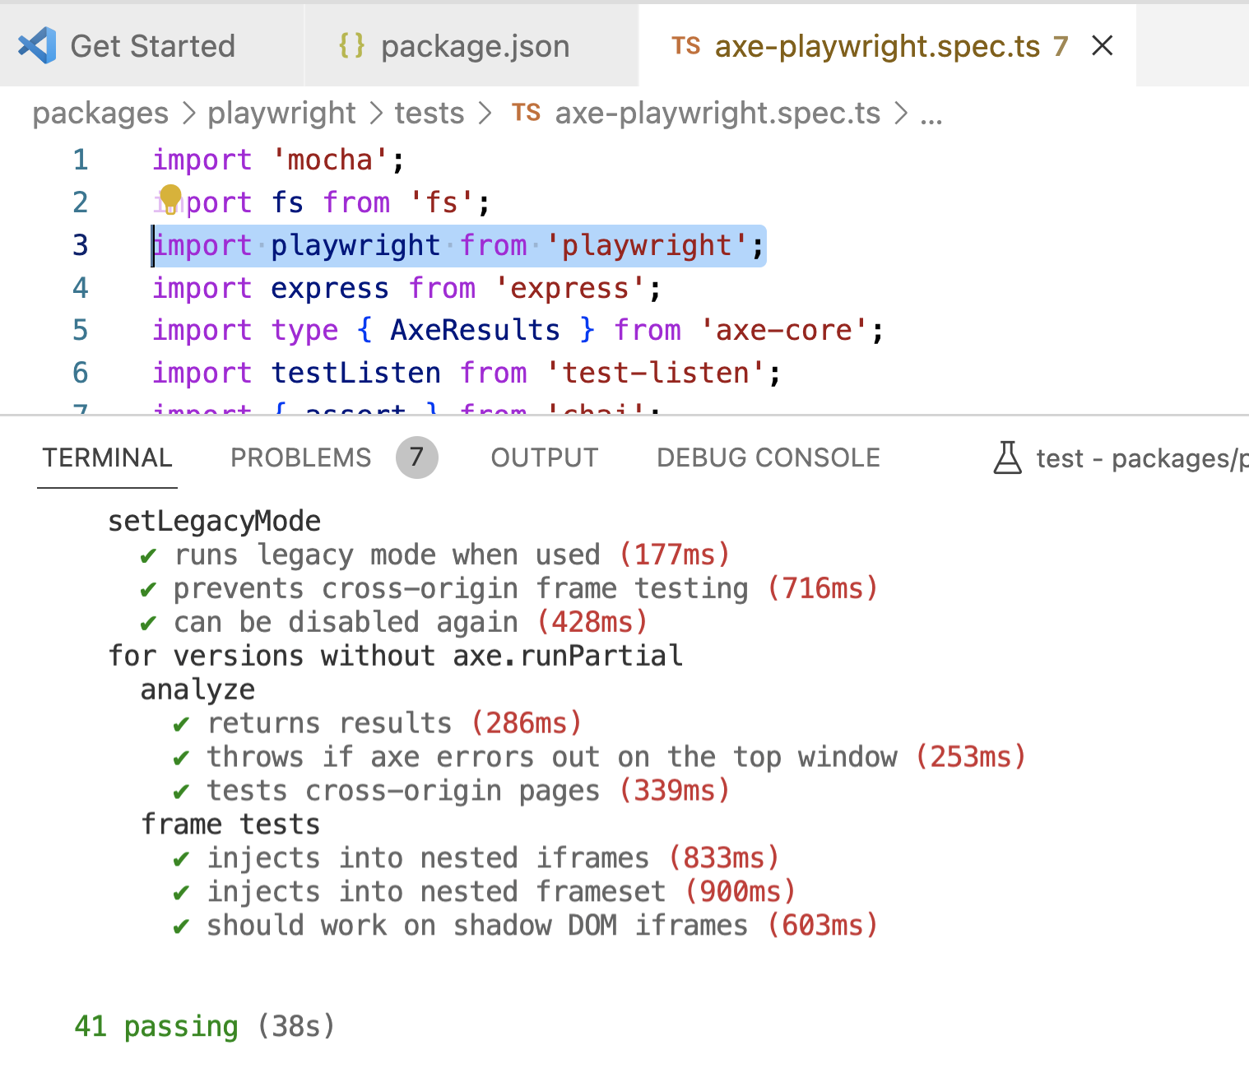Select the TERMINAL panel tab
Image resolution: width=1249 pixels, height=1073 pixels.
tap(107, 458)
